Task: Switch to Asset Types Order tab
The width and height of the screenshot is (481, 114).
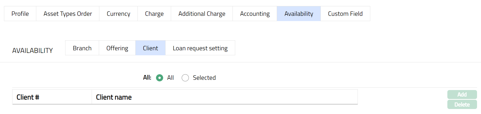Action: point(68,14)
